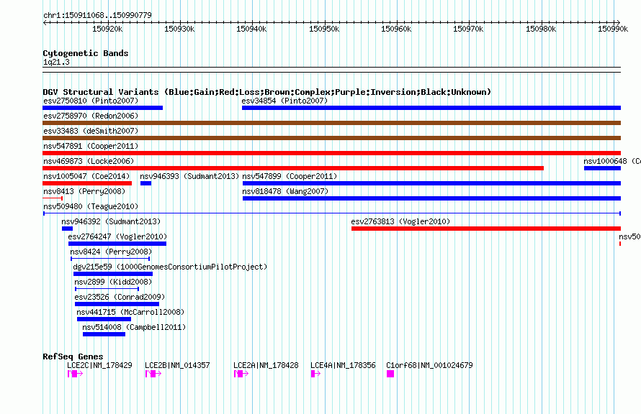Click the 150920k ruler position
Viewport: 641px width, 414px height.
pos(107,29)
